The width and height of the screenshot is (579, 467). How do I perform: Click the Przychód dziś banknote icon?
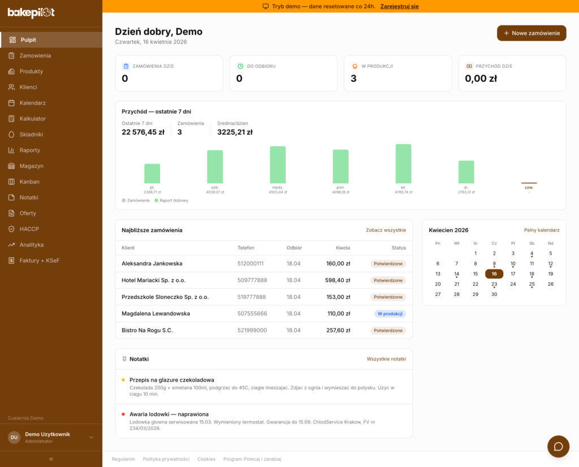(x=469, y=66)
